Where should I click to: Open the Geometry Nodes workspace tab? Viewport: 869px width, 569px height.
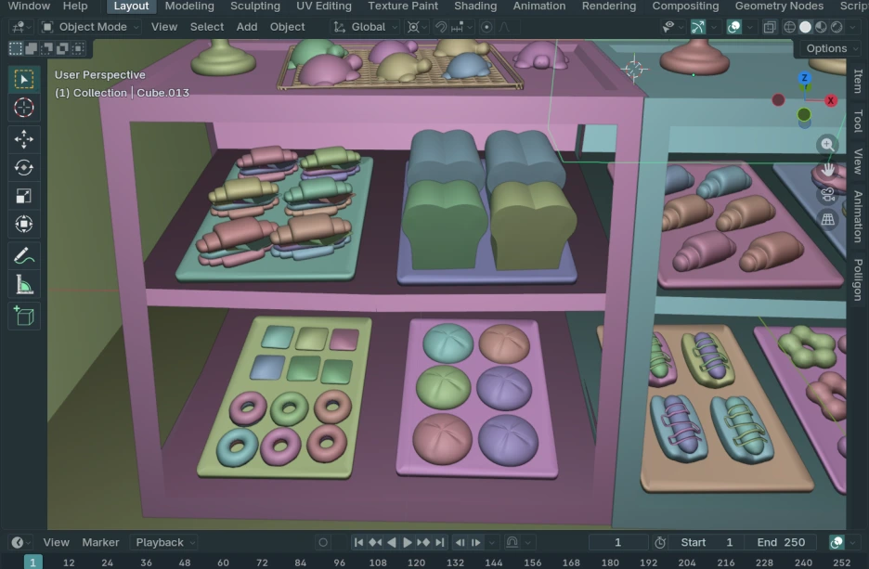point(779,6)
